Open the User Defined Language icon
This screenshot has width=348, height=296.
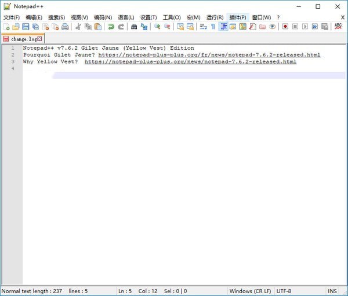coord(233,27)
